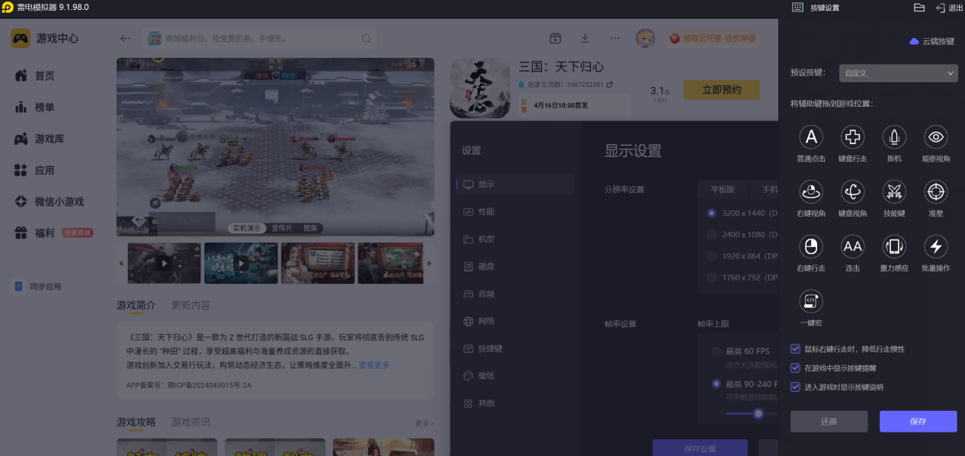The width and height of the screenshot is (965, 456).
Task: Select the 批量操作 lightning icon
Action: pyautogui.click(x=935, y=246)
